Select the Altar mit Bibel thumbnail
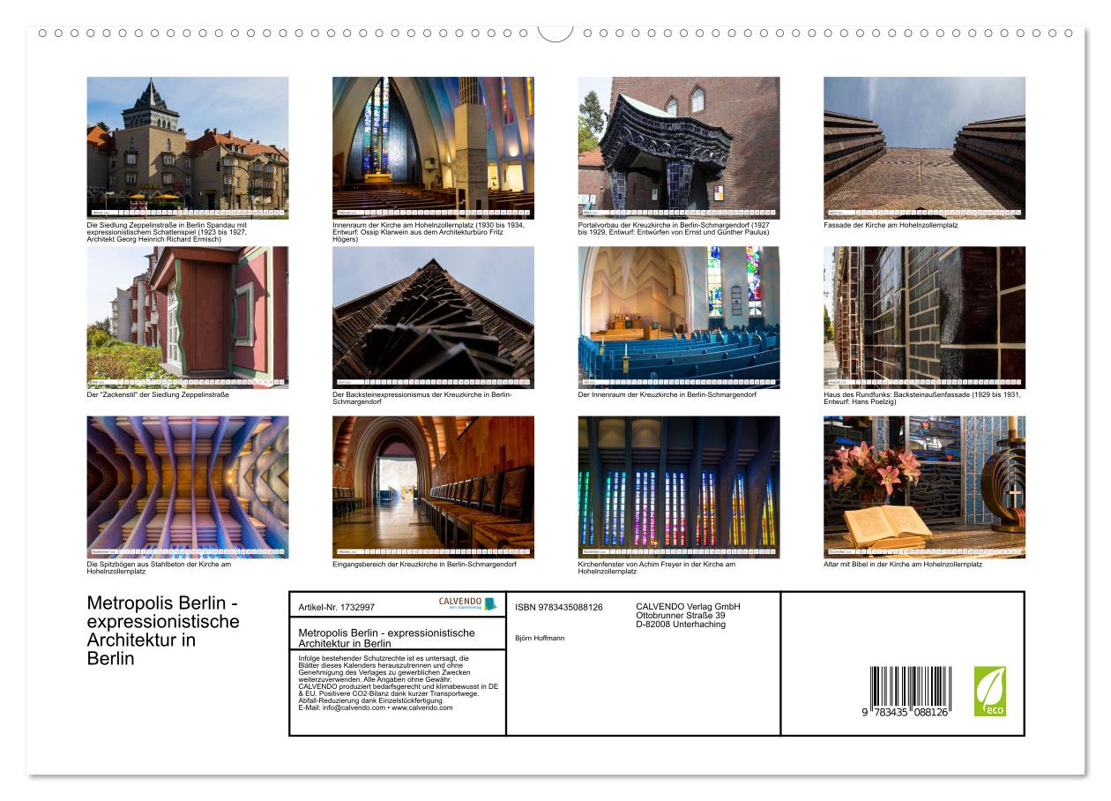The width and height of the screenshot is (1111, 801). tap(924, 487)
